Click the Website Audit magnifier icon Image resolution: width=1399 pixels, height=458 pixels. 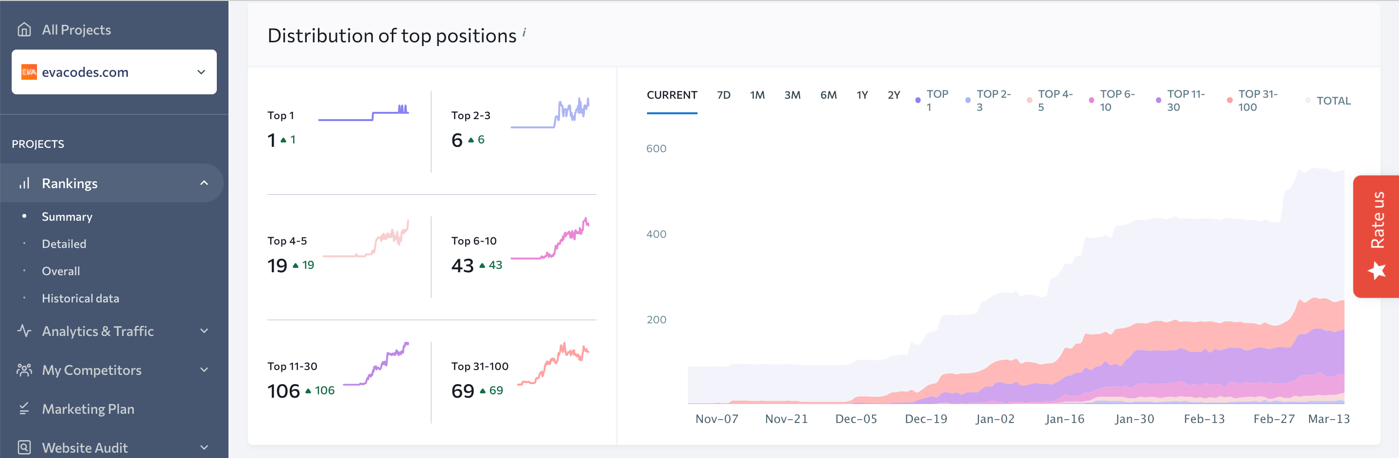[24, 447]
